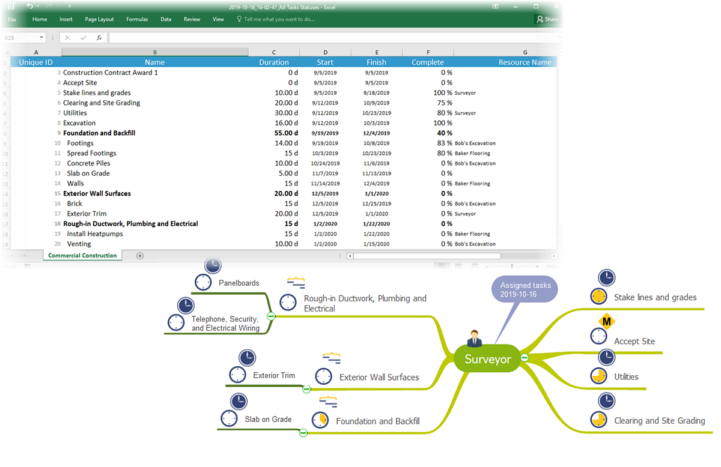Click the progress pie icon beside Utilities
The image size is (721, 467).
click(x=598, y=376)
